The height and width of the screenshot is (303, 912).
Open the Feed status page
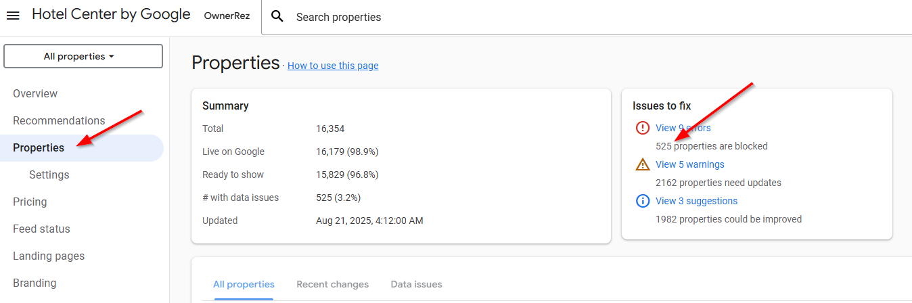click(x=41, y=229)
